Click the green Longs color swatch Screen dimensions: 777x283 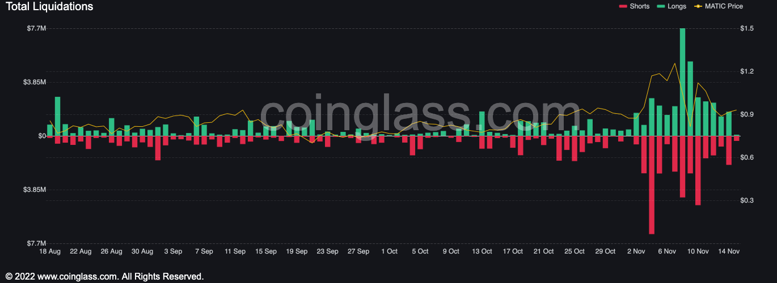pyautogui.click(x=660, y=6)
